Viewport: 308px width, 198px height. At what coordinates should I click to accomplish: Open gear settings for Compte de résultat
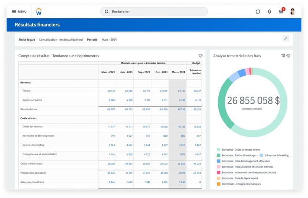(201, 56)
